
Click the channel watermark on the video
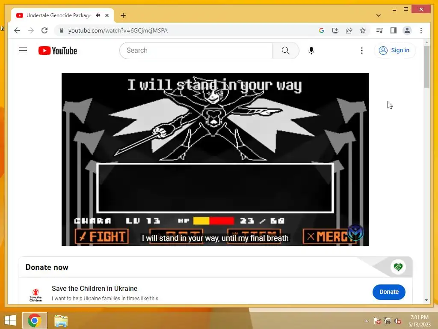355,233
